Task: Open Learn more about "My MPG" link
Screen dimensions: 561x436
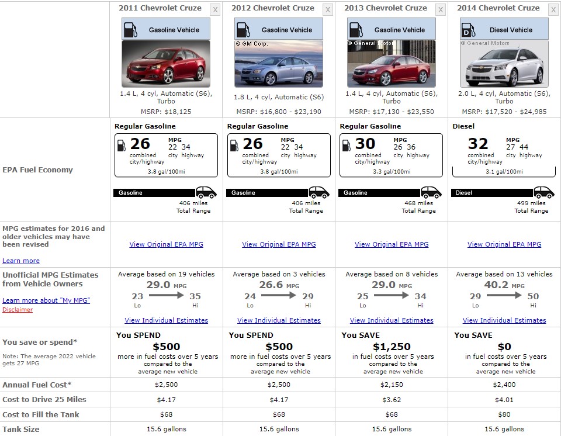Action: [x=46, y=300]
